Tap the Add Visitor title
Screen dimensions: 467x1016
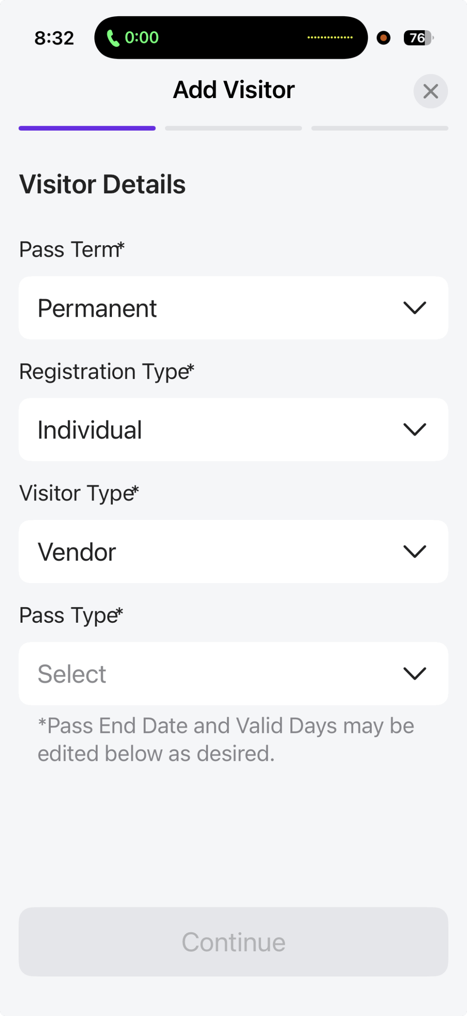tap(234, 90)
